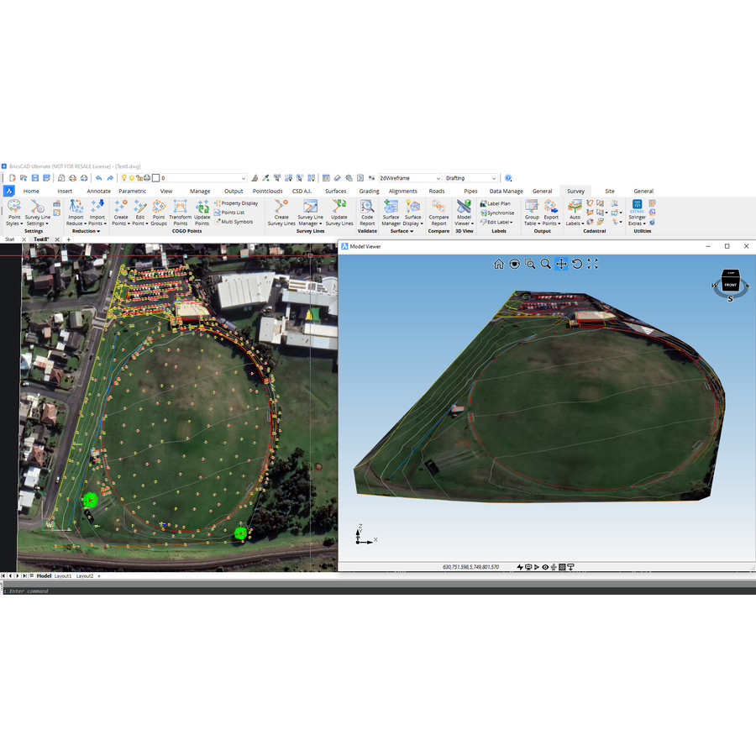
Task: Click the Home view icon in Model Viewer
Action: coord(499,264)
